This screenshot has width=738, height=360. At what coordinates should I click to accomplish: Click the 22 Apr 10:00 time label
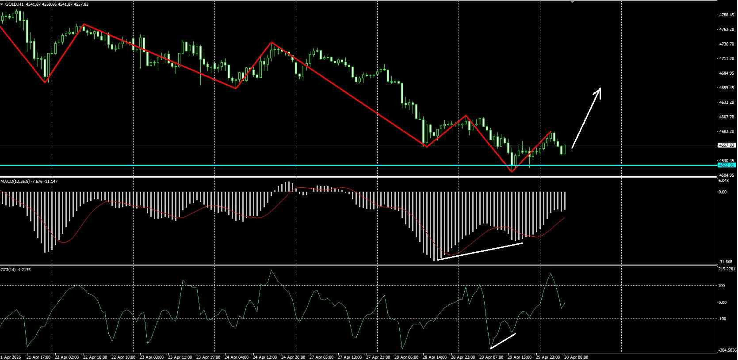[x=95, y=357]
